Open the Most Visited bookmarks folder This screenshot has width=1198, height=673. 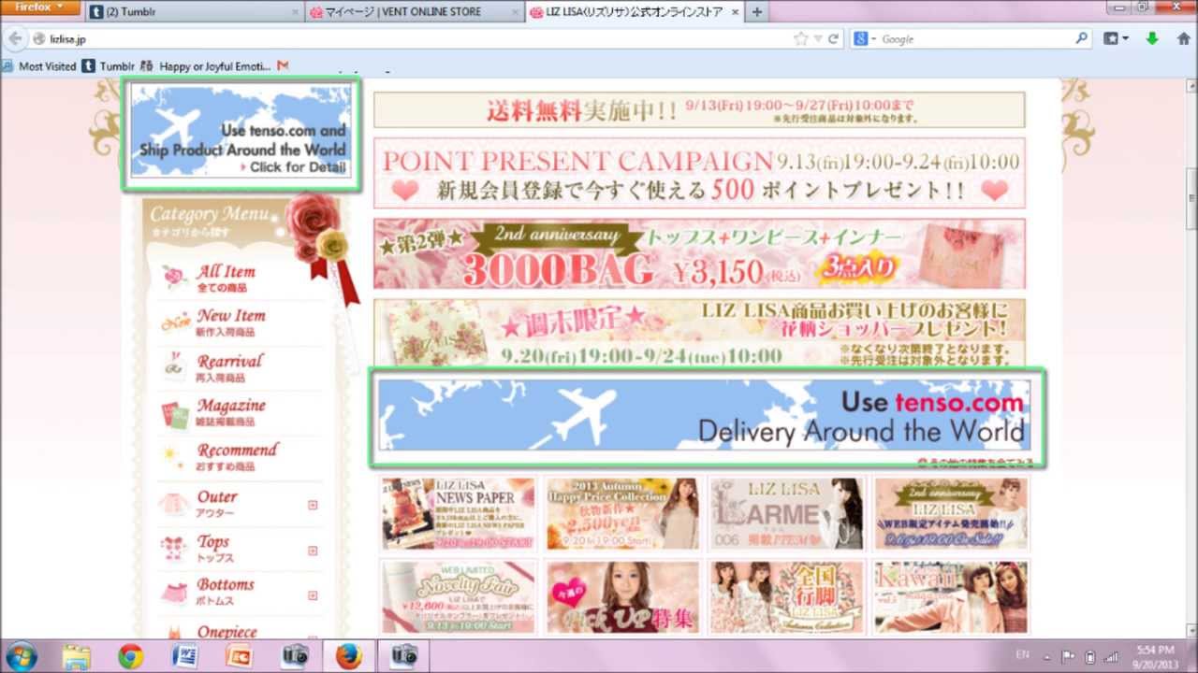tap(39, 66)
